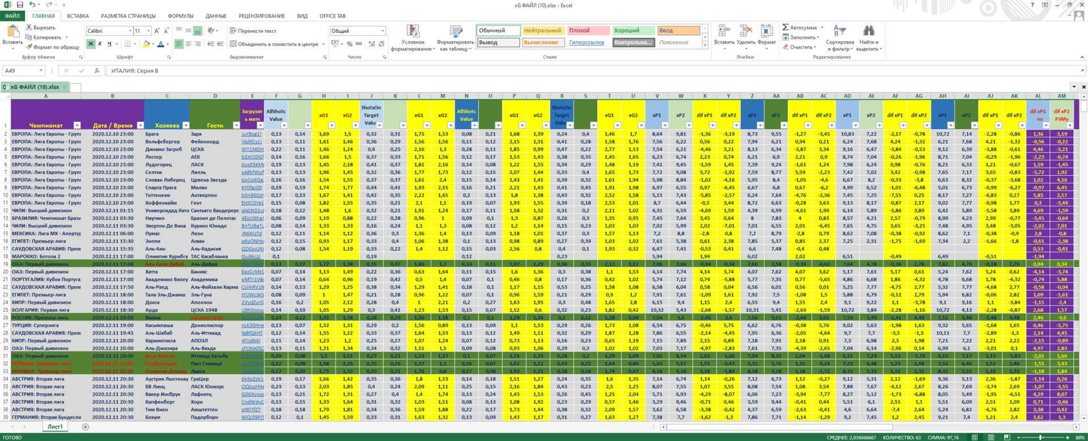The image size is (1088, 441).
Task: Switch to the ФОРМУЛЫ ribbon tab
Action: point(181,16)
